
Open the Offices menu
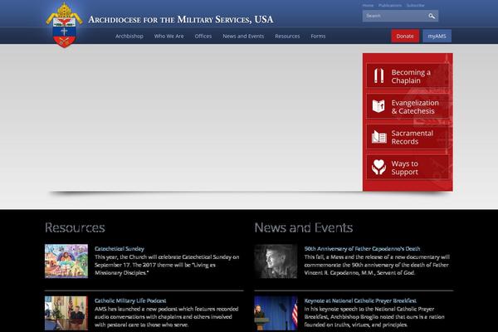pyautogui.click(x=203, y=37)
